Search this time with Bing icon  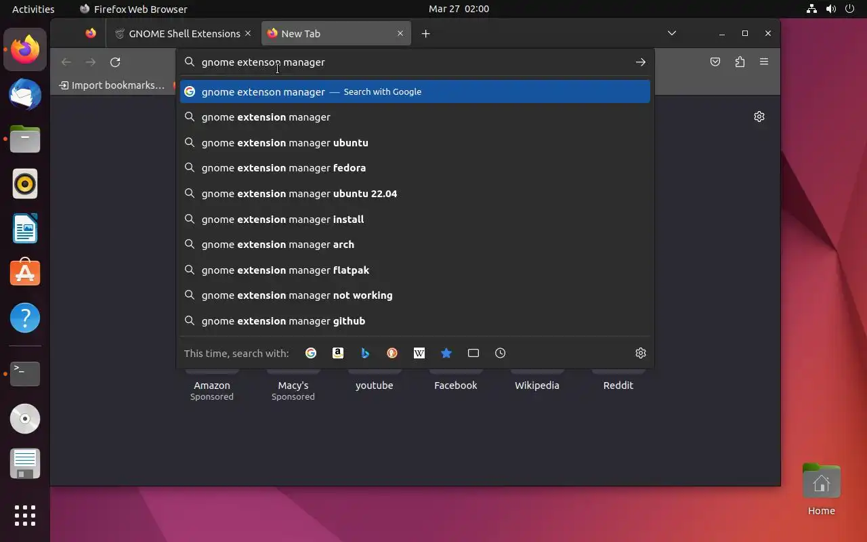pos(365,353)
